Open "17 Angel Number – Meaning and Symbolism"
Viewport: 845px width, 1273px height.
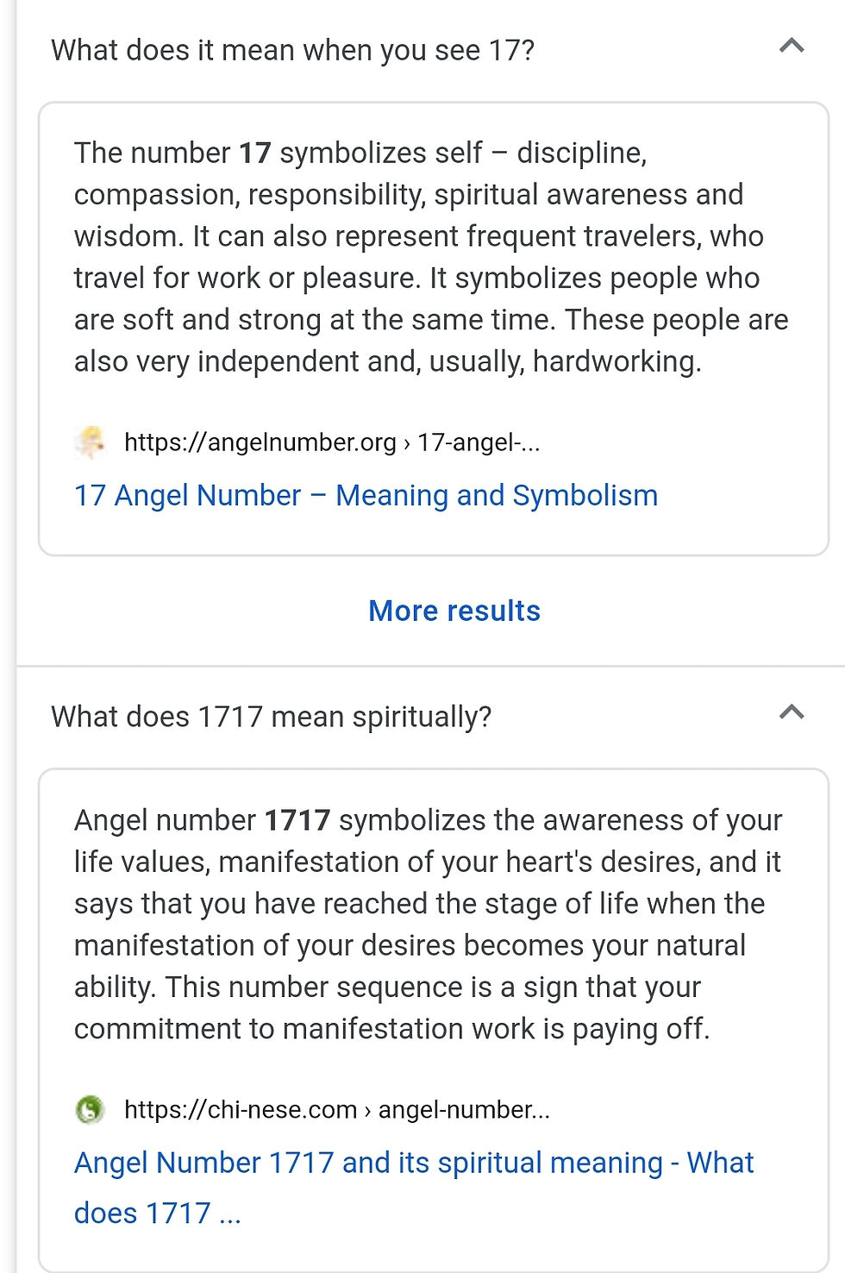point(366,496)
